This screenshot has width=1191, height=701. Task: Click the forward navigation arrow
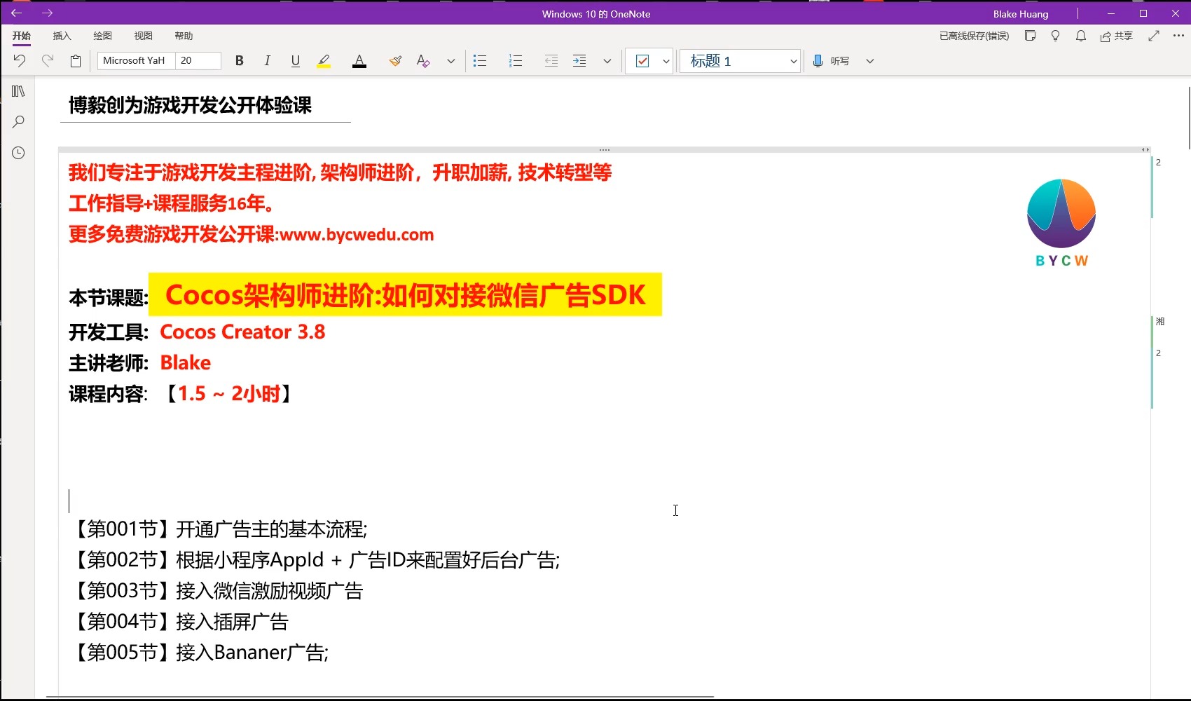[x=47, y=13]
